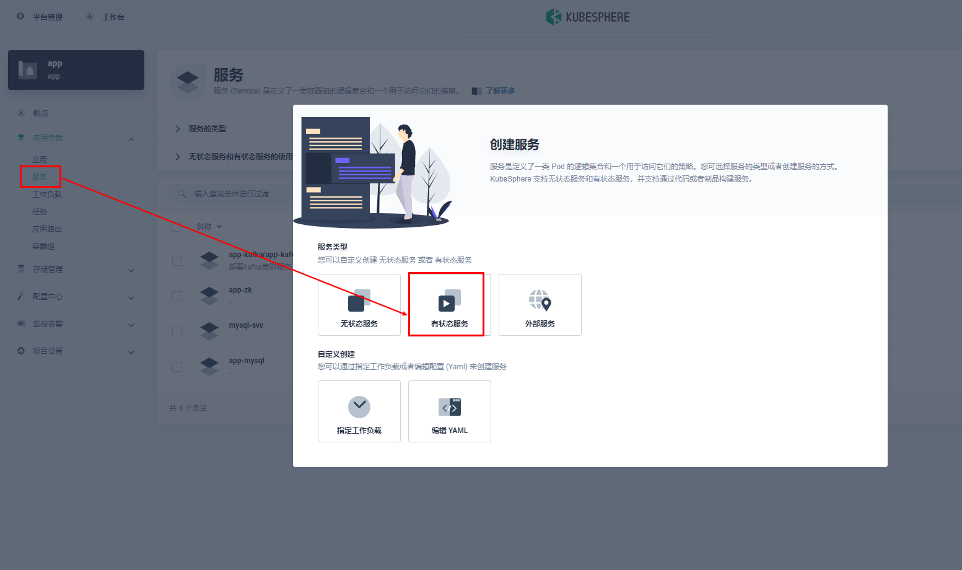Click the 编辑 YAML label

(450, 431)
